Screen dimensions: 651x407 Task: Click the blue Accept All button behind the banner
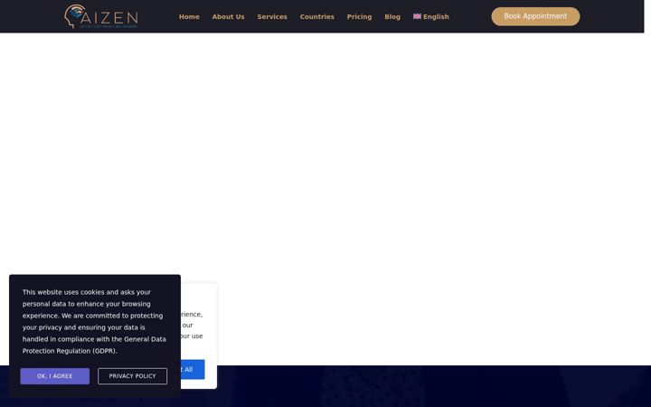(x=193, y=369)
